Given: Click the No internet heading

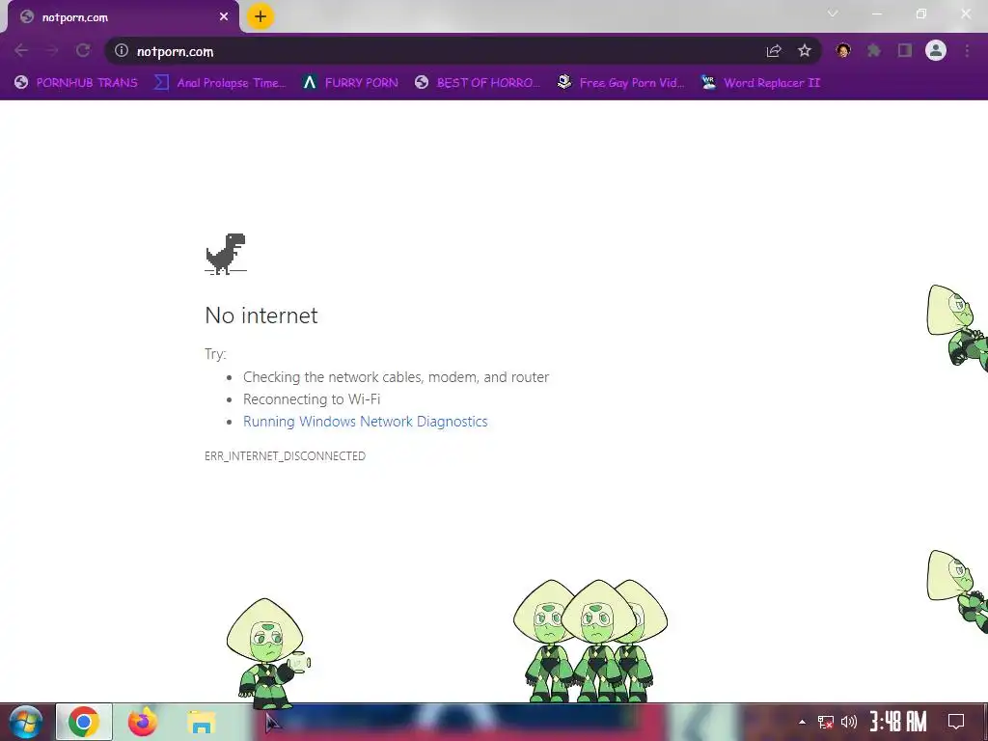Looking at the screenshot, I should (x=261, y=316).
